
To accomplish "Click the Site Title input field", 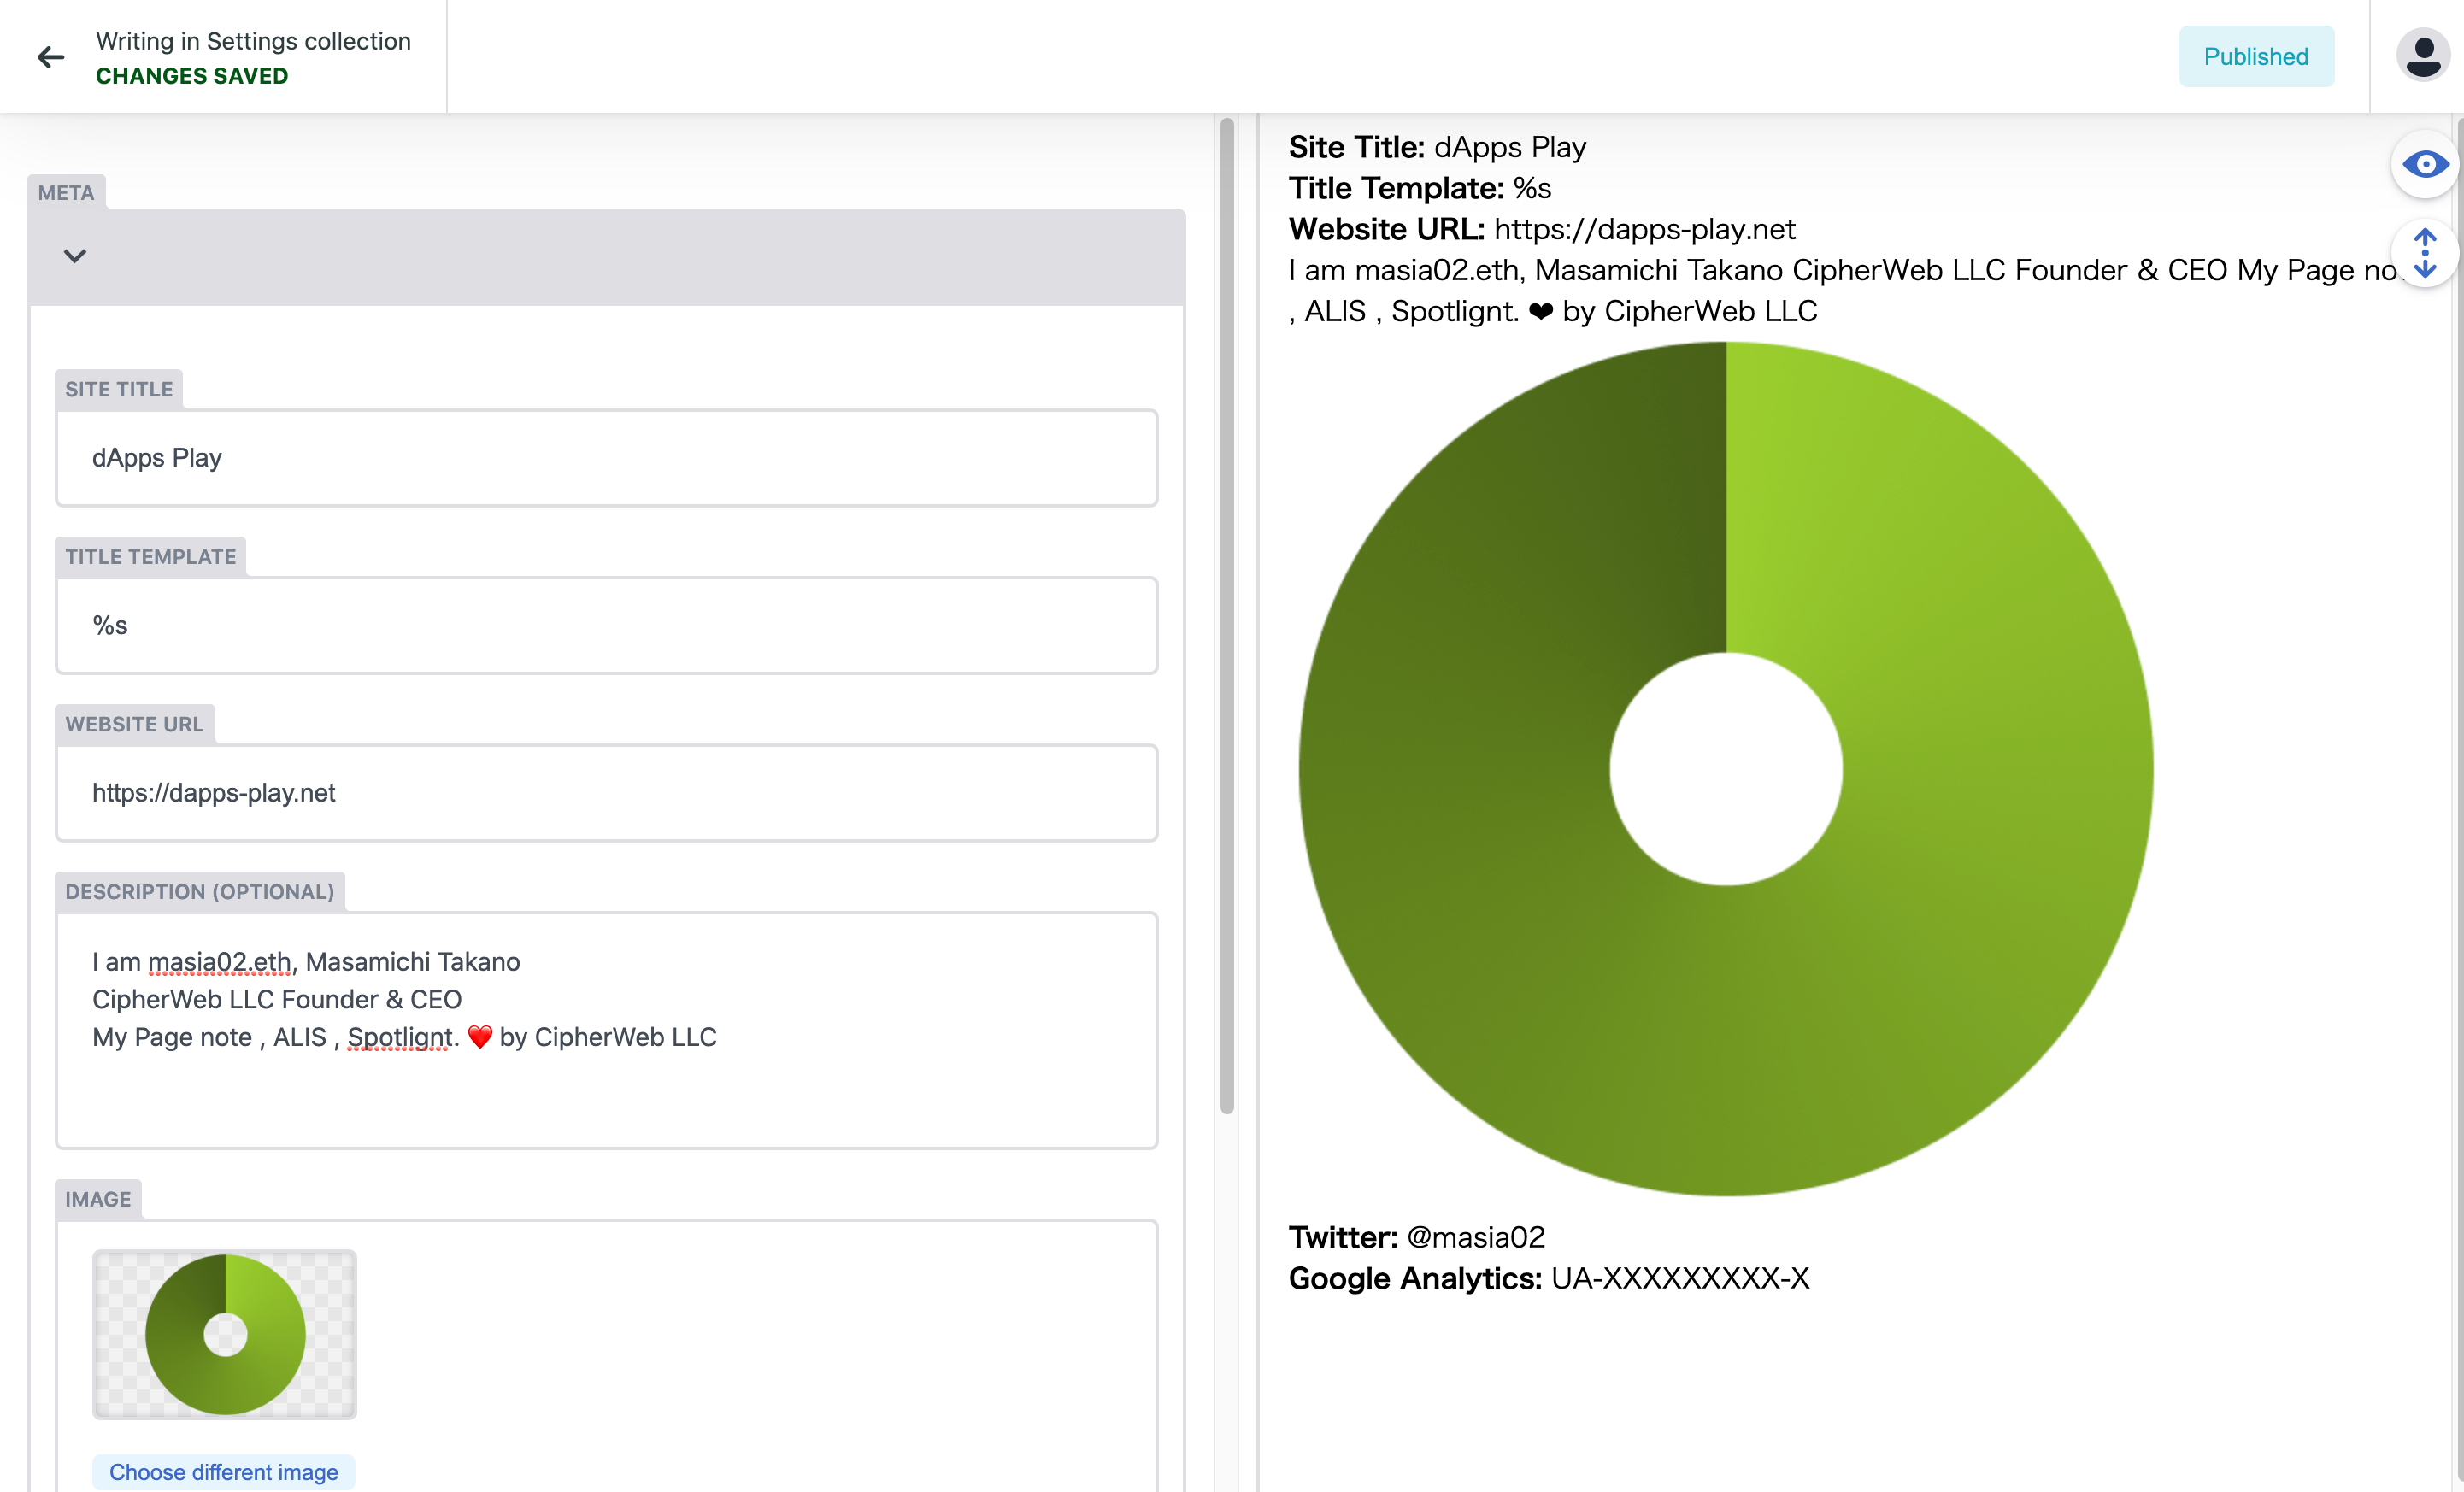I will (606, 458).
